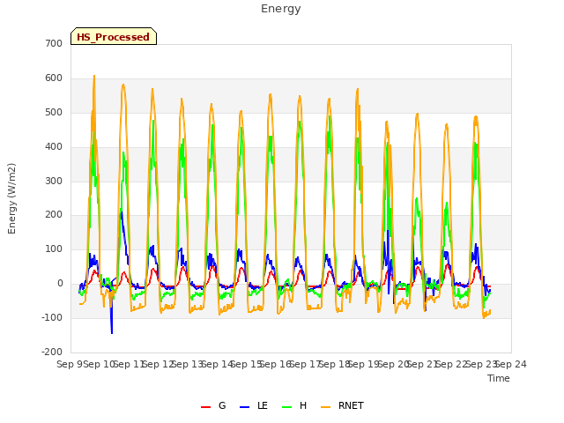Toggle LE series in legend
The width and height of the screenshot is (564, 423).
pos(254,406)
